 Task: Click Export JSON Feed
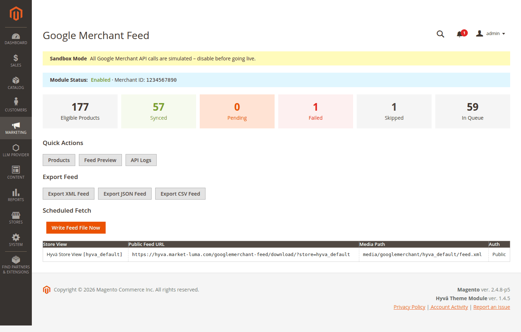click(x=125, y=194)
